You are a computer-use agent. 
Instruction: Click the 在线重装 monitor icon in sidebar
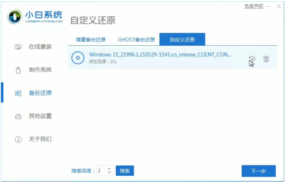click(x=18, y=47)
